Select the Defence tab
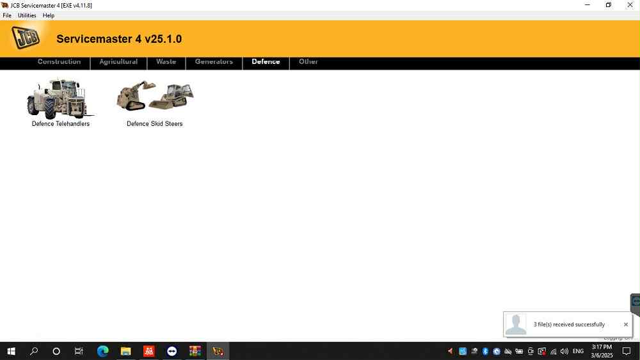Image resolution: width=640 pixels, height=360 pixels. pos(266,61)
